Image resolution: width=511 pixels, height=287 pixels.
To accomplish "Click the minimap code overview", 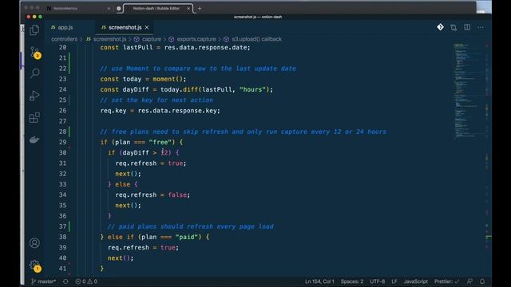I will [469, 91].
